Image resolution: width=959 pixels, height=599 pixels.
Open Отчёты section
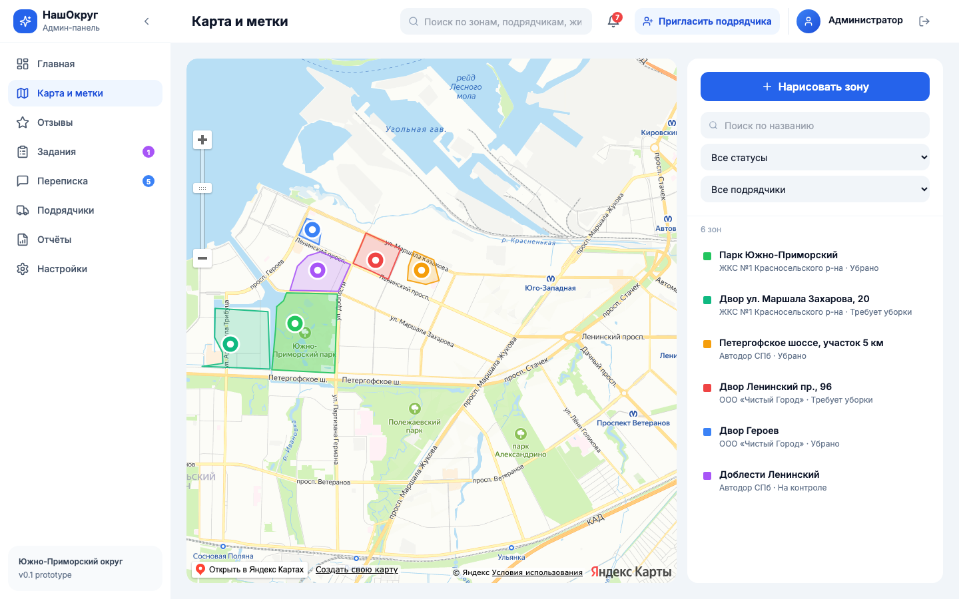[x=85, y=240]
